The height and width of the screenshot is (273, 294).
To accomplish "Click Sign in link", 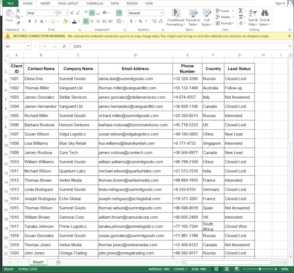I will click(x=280, y=3).
